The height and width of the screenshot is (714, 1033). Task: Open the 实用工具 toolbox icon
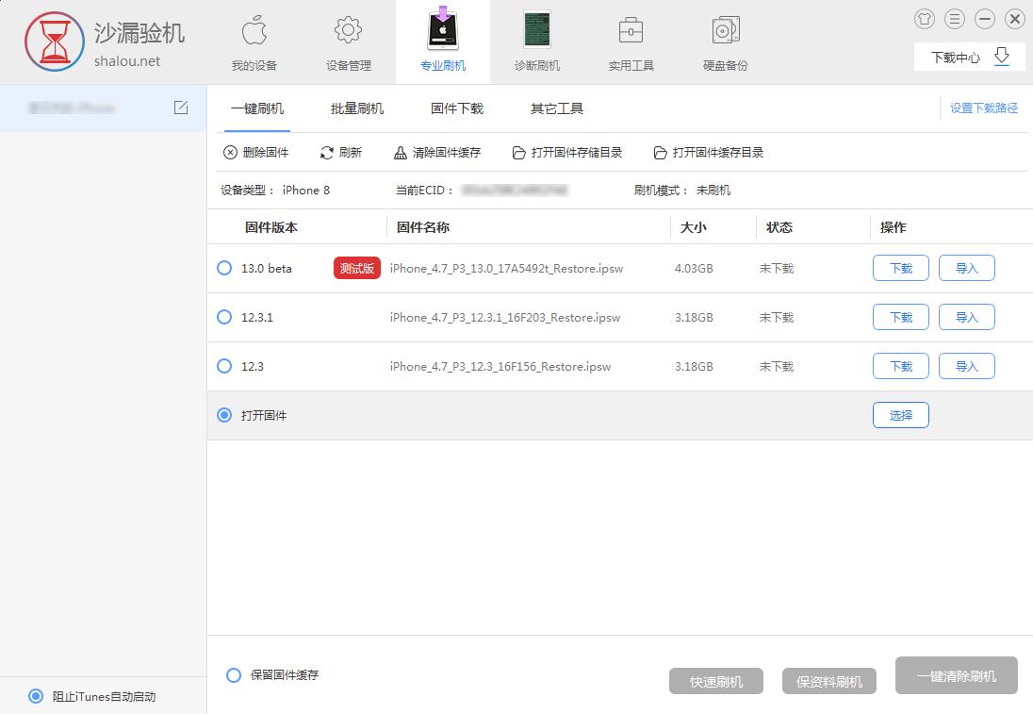[630, 31]
